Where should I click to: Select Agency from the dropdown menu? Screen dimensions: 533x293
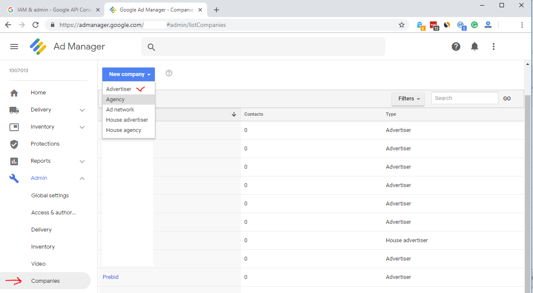pos(115,100)
